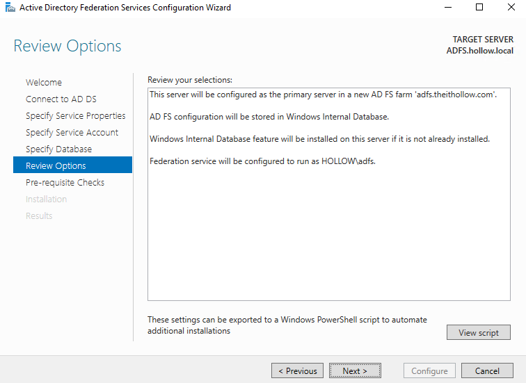Click the TARGET SERVER label
526x383 pixels.
[483, 40]
